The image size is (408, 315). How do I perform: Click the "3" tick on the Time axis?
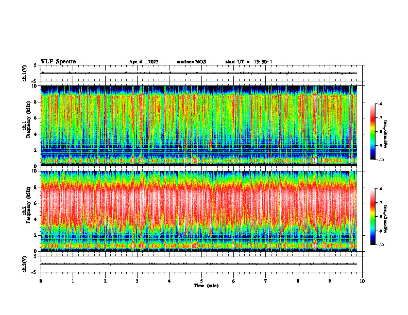point(137,281)
